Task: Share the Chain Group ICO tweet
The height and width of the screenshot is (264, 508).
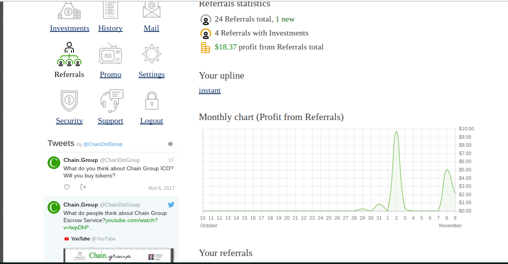Action: tap(83, 187)
